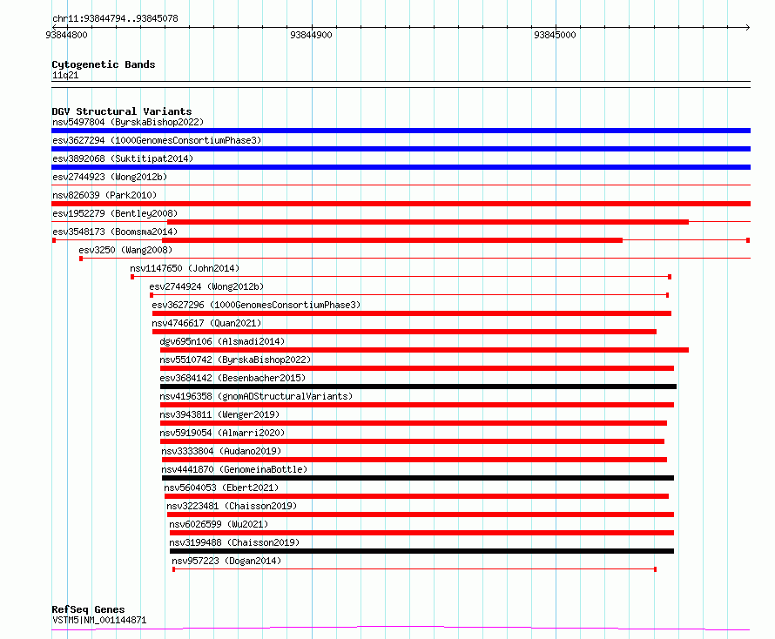Click the blue bar under nsv5497804
The image size is (775, 639).
click(401, 131)
